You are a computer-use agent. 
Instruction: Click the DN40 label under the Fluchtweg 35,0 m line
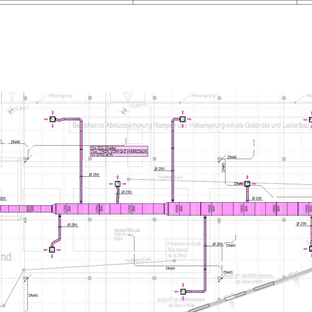point(170,268)
